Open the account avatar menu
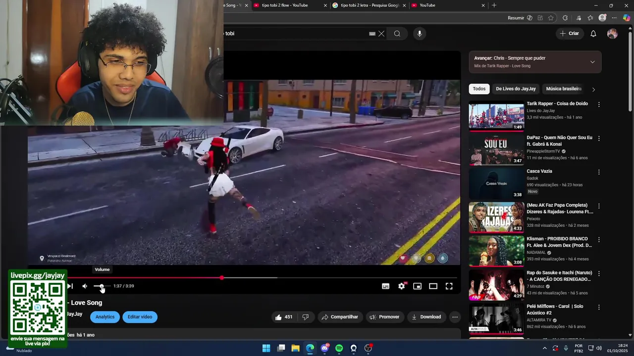The height and width of the screenshot is (356, 634). point(612,34)
